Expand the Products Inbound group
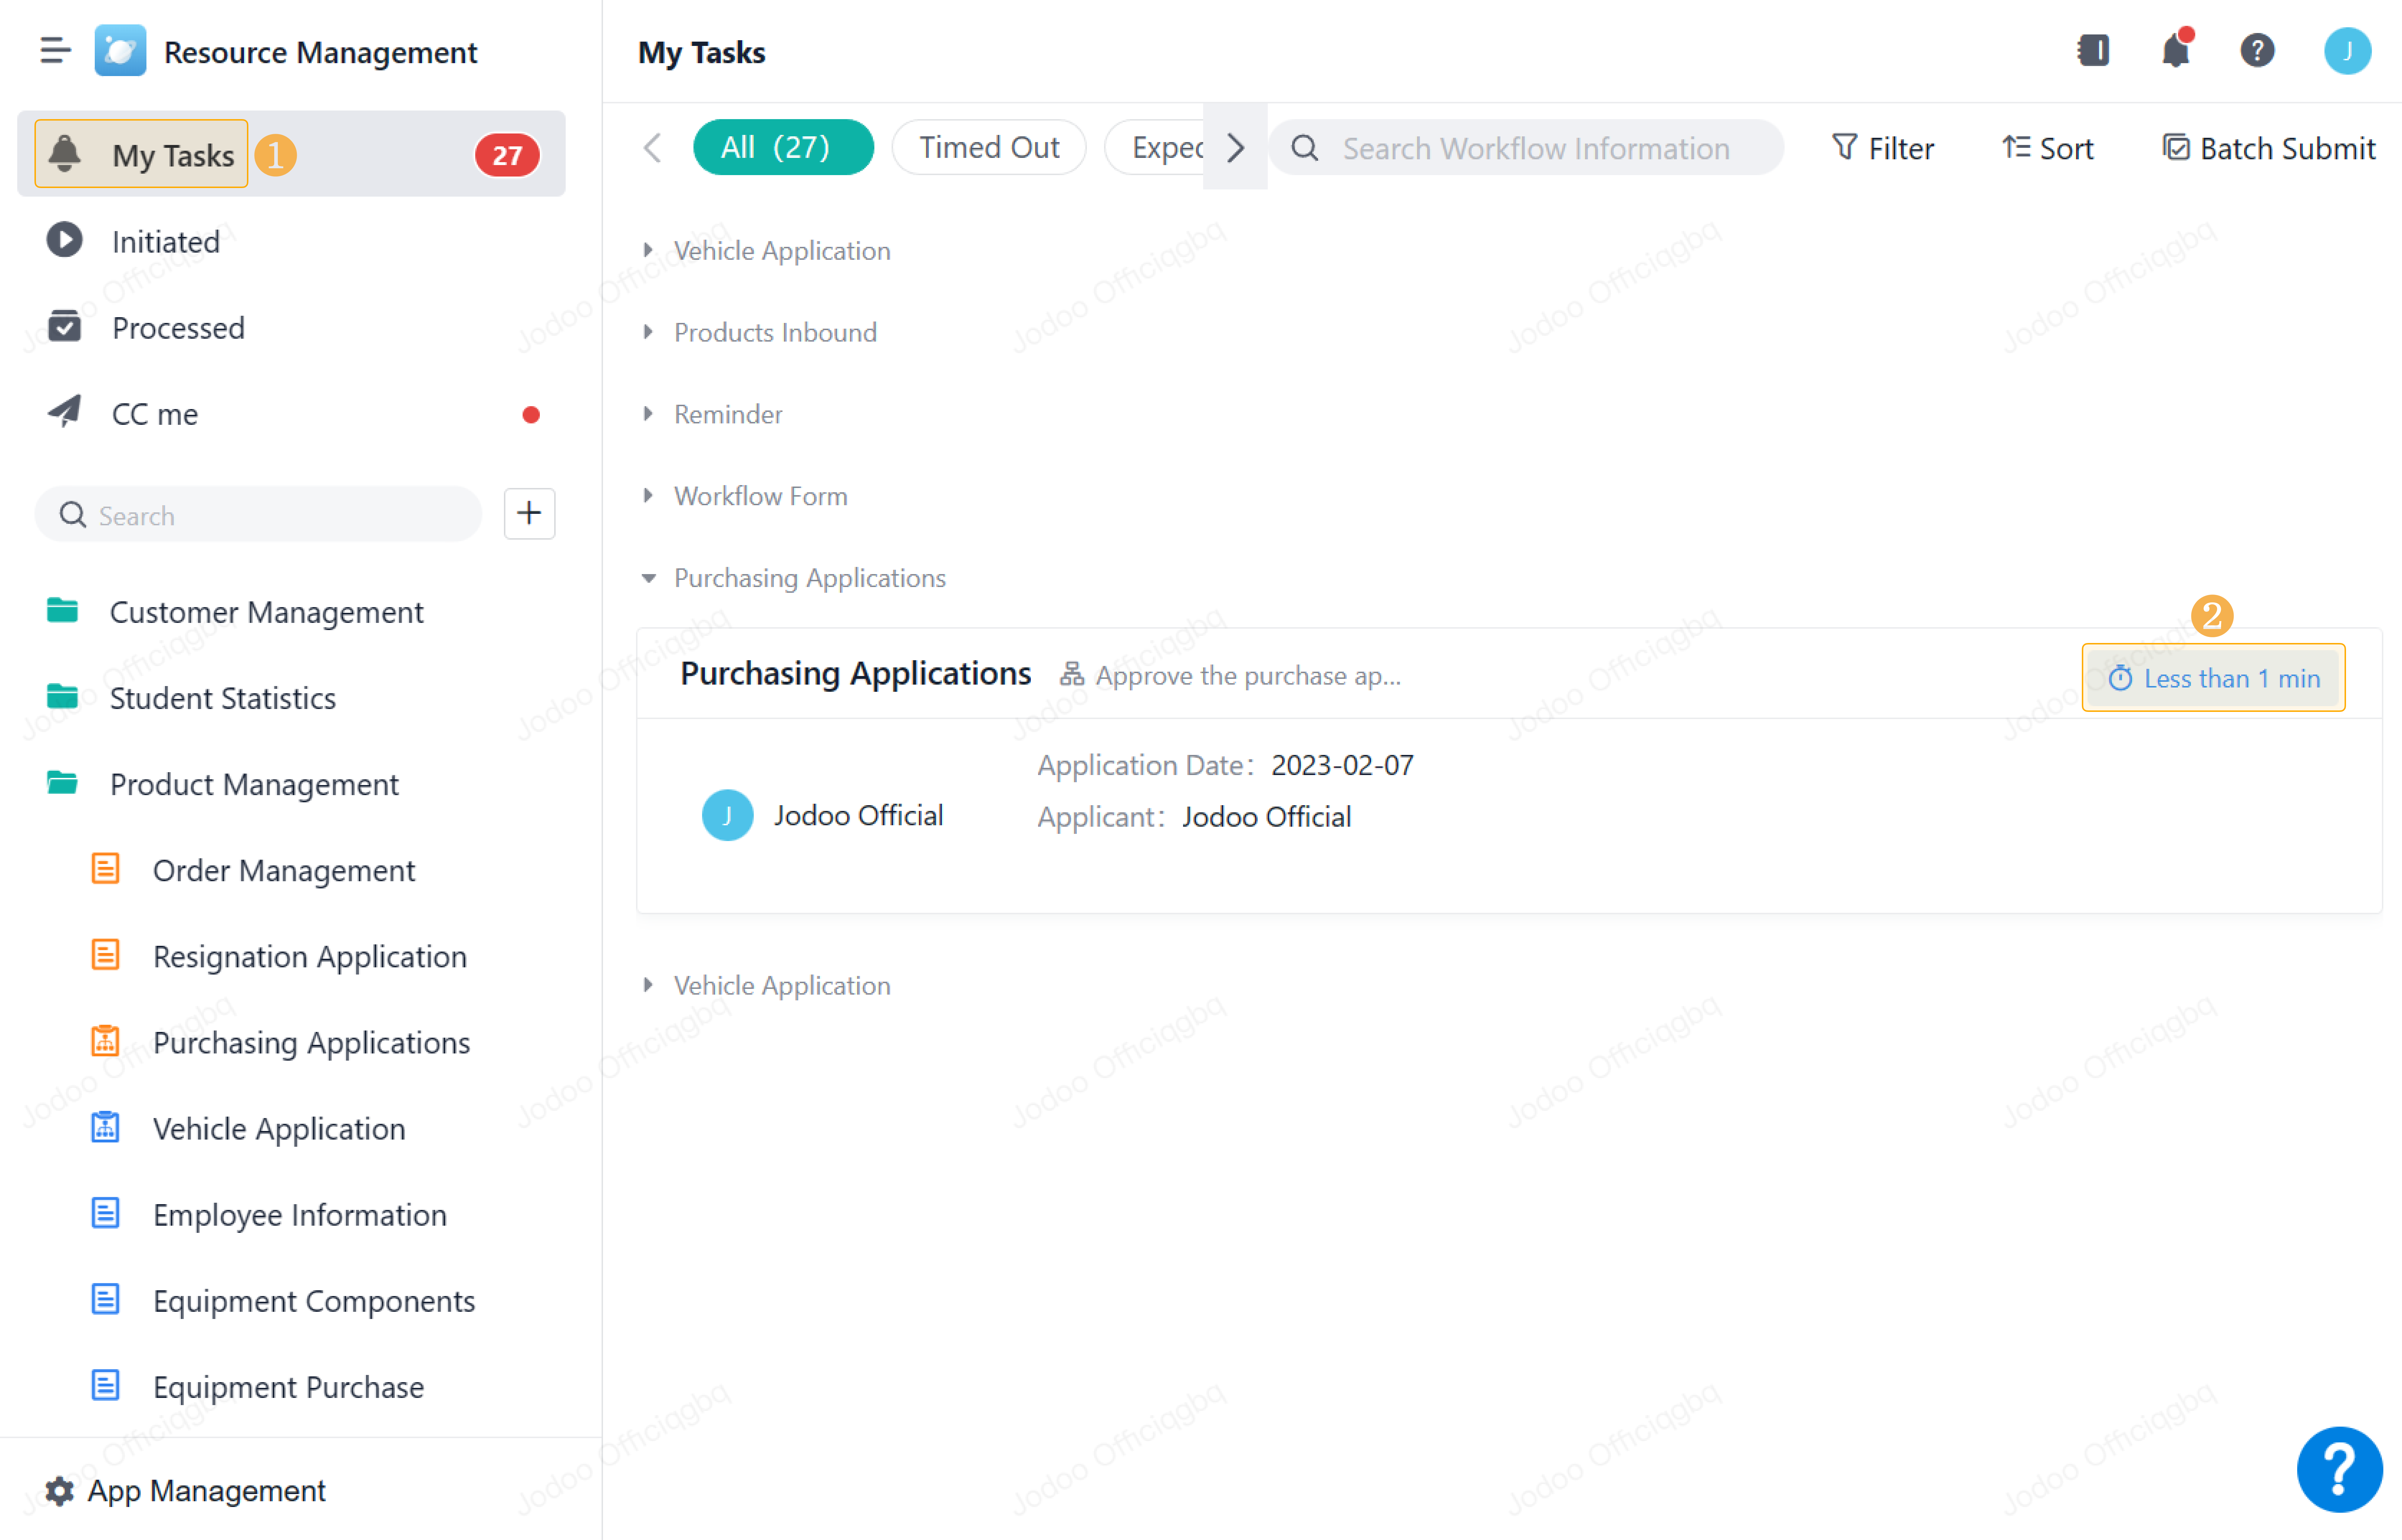This screenshot has height=1540, width=2402. (x=648, y=332)
